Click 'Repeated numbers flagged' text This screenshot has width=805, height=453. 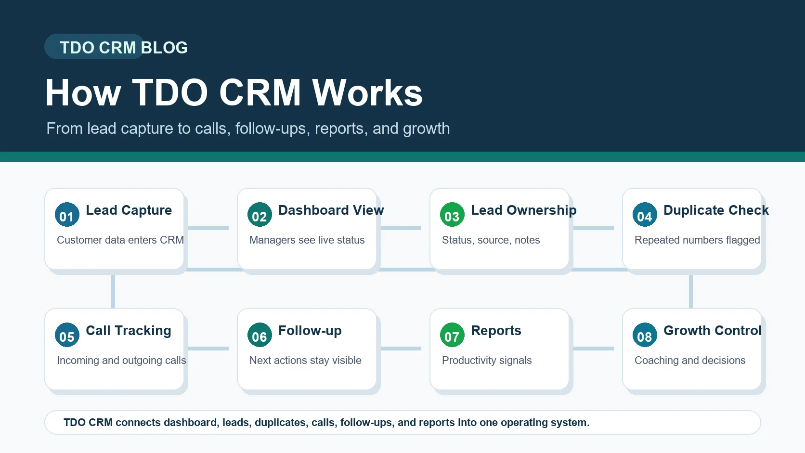(697, 240)
